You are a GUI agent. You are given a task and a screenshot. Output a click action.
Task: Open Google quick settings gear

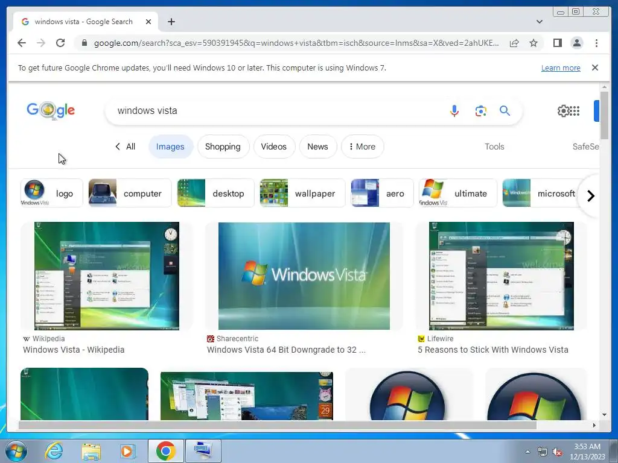coord(563,111)
